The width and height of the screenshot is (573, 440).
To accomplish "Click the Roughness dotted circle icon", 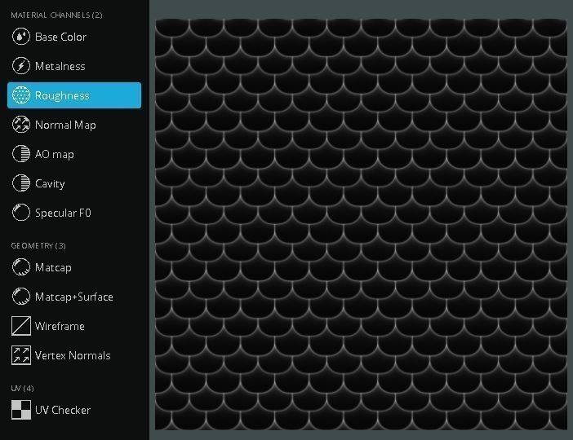I will 21,95.
